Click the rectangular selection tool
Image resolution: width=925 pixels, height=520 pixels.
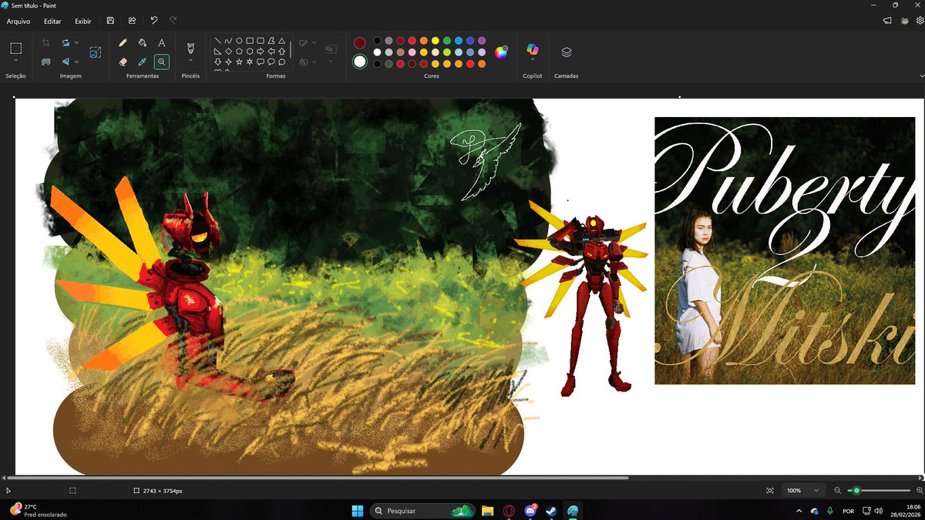pos(15,48)
